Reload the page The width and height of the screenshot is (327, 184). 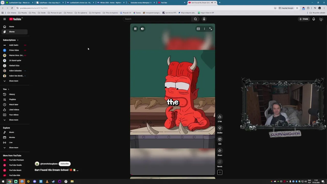(x=12, y=8)
